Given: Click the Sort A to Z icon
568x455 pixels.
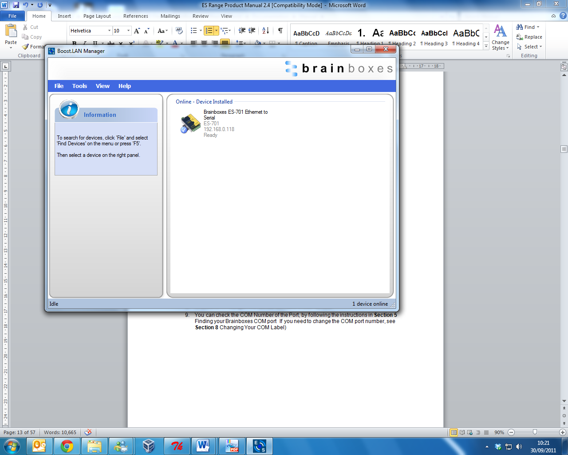Looking at the screenshot, I should 265,31.
